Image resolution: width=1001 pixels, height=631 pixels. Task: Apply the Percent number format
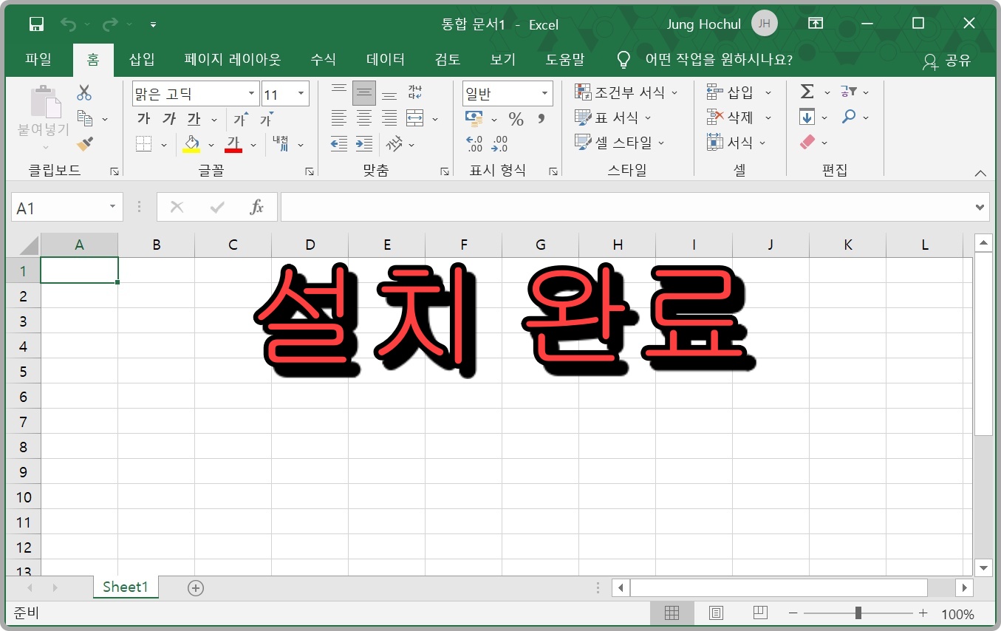[x=516, y=118]
